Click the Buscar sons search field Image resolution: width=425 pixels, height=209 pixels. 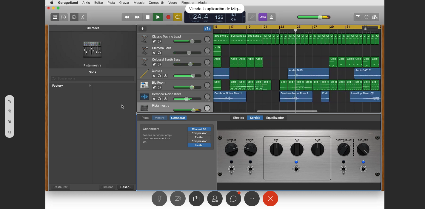[93, 79]
